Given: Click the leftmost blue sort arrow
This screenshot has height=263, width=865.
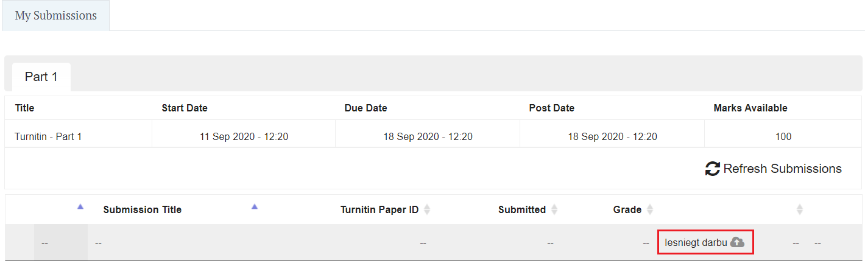Looking at the screenshot, I should tap(80, 207).
